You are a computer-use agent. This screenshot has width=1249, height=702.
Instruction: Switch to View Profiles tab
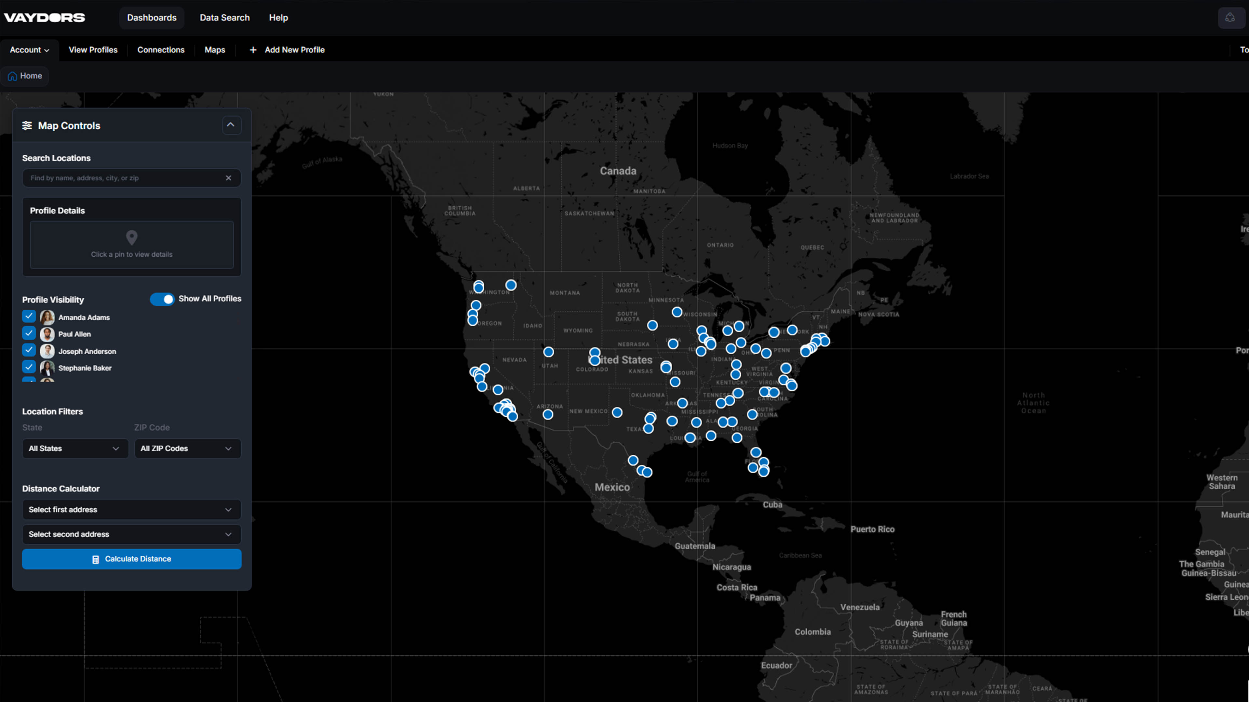(93, 50)
